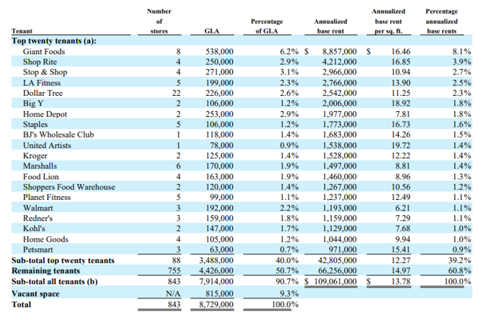Select Petsmart base rent 971,000
Image resolution: width=487 pixels, height=320 pixels.
pyautogui.click(x=342, y=249)
